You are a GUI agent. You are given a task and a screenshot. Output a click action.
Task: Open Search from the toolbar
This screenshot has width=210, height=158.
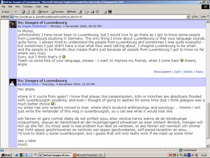tap(43, 12)
